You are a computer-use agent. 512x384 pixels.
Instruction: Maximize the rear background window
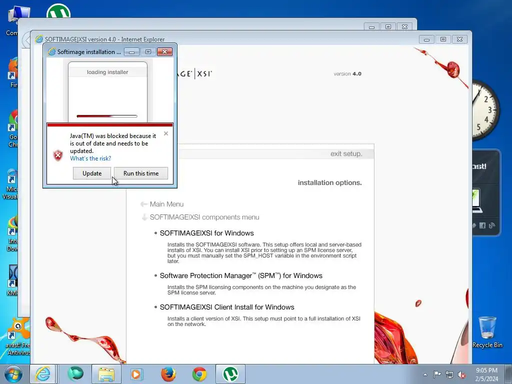388,27
